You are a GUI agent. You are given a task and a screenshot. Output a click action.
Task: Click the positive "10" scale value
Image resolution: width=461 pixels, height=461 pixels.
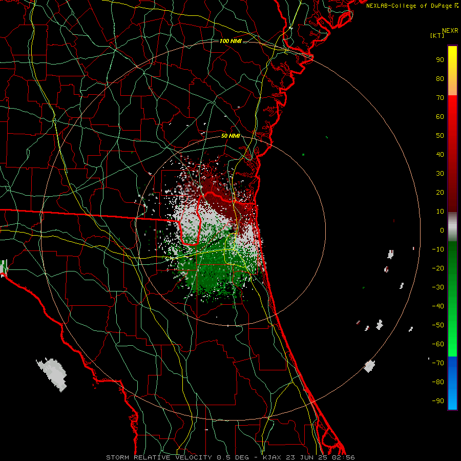coord(440,212)
